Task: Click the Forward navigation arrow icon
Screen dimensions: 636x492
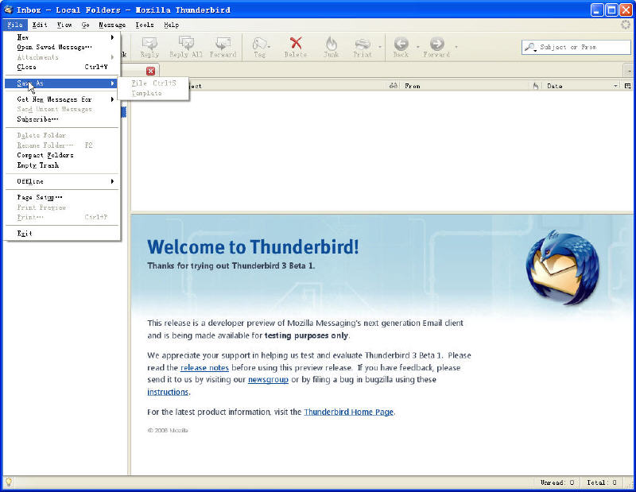Action: click(436, 43)
